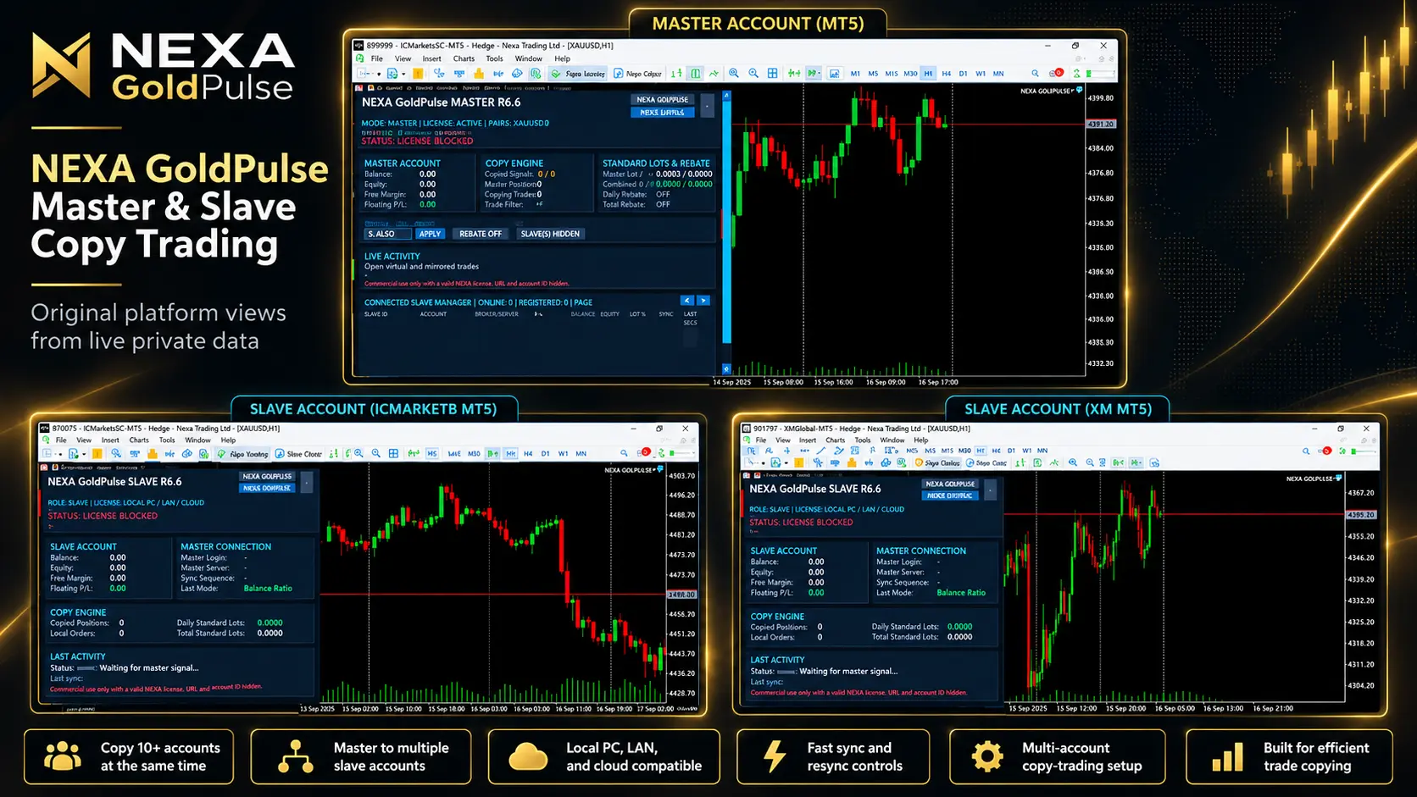Screen dimensions: 1417x797
Task: Click S.ALSO input field in Master panel
Action: [x=387, y=234]
